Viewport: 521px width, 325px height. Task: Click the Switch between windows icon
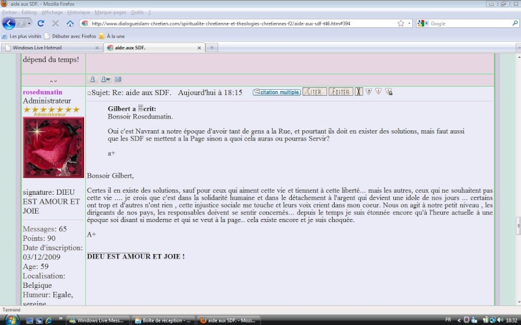(39, 320)
